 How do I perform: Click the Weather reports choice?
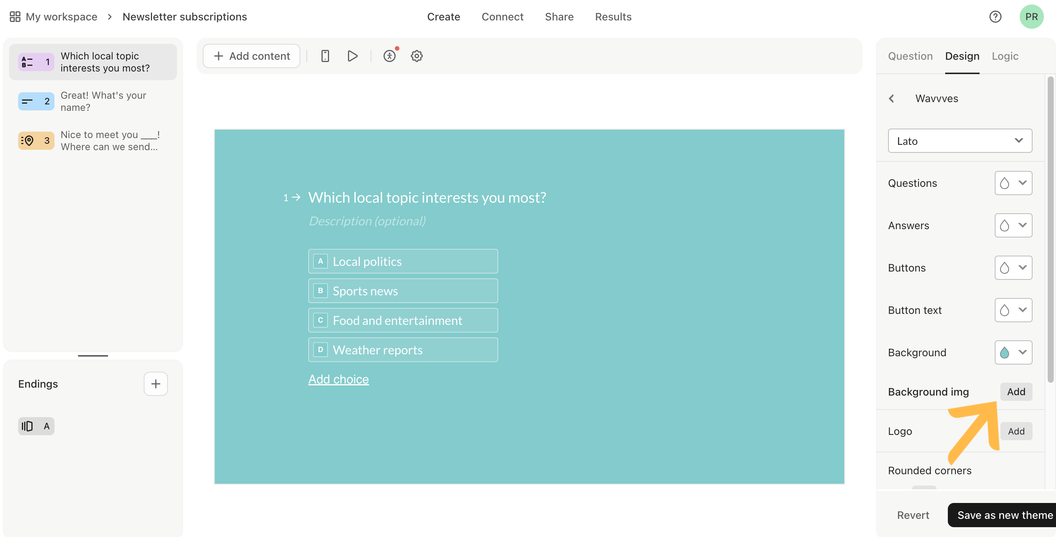[403, 350]
